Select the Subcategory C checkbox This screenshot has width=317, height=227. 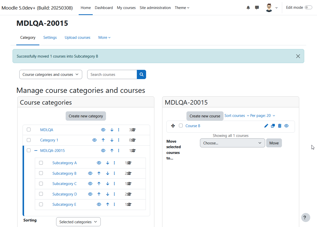point(41,183)
